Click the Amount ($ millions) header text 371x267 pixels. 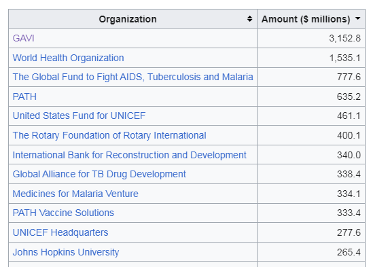(x=306, y=19)
